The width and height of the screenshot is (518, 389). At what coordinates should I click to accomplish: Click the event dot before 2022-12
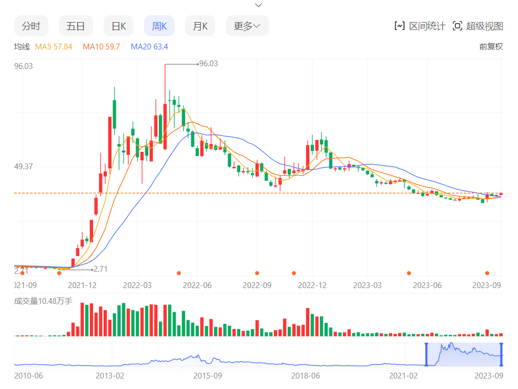293,273
